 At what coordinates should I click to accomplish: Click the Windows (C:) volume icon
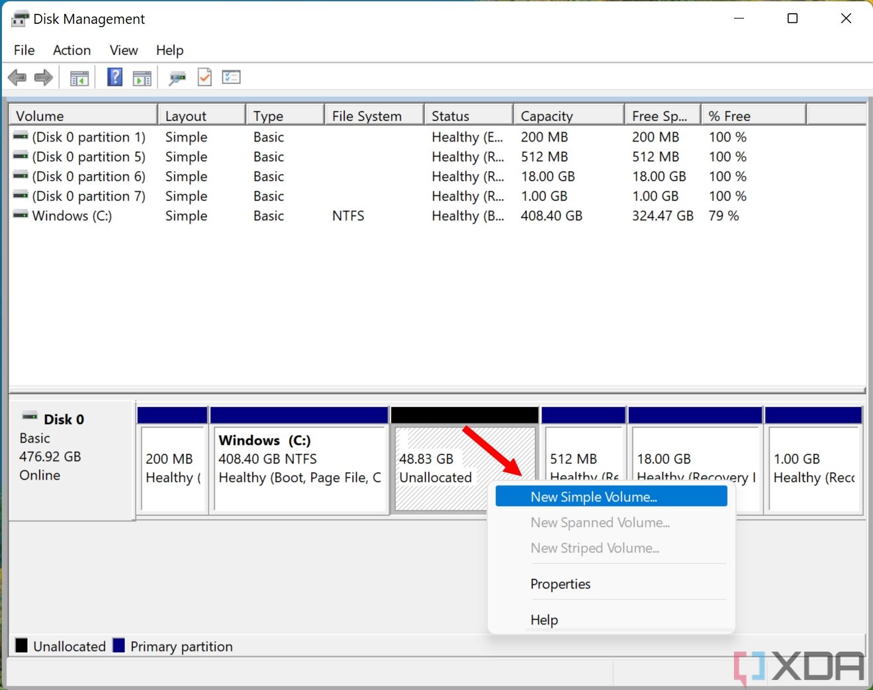coord(19,216)
